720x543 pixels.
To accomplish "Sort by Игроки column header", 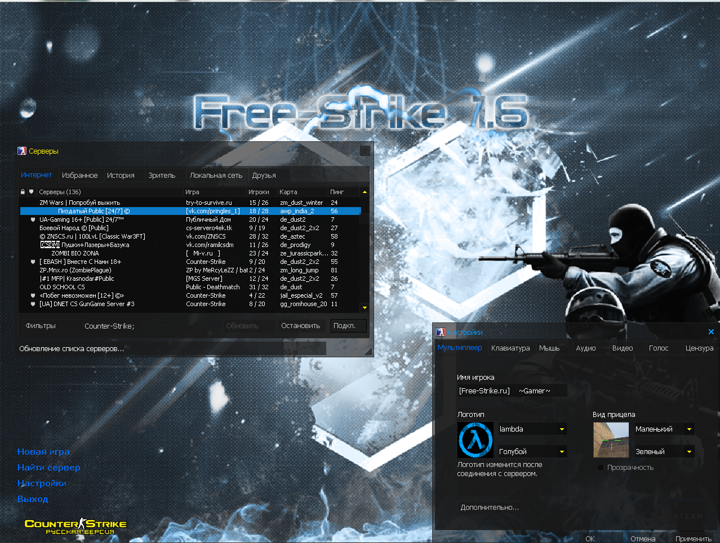I will coord(262,192).
